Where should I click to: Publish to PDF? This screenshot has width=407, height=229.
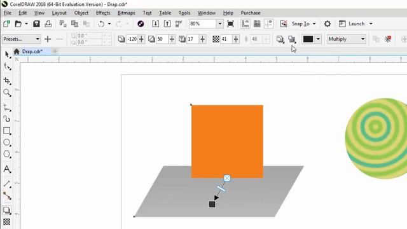coord(179,24)
